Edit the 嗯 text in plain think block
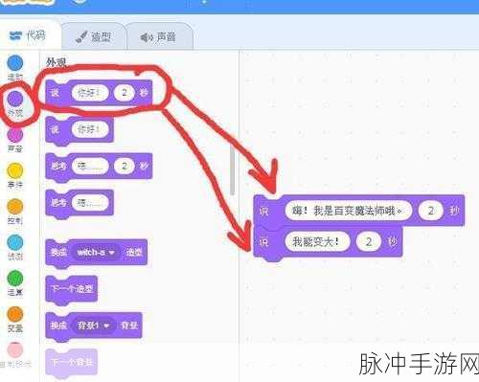 pos(90,203)
